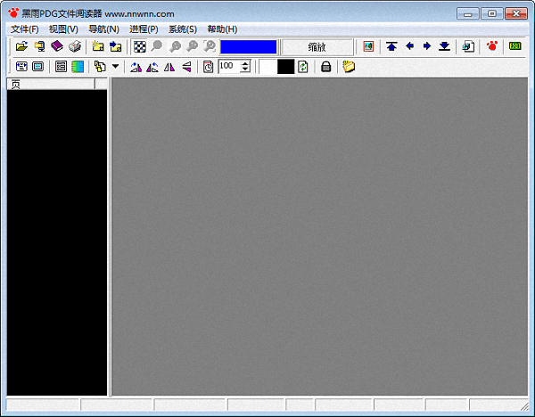Select the black color swatch

(x=285, y=67)
